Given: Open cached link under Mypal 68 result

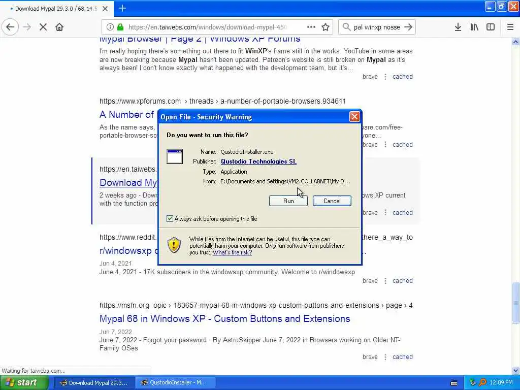Looking at the screenshot, I should (403, 357).
